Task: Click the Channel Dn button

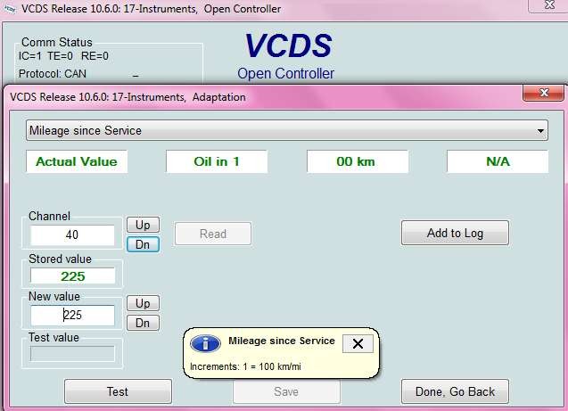Action: (x=143, y=244)
